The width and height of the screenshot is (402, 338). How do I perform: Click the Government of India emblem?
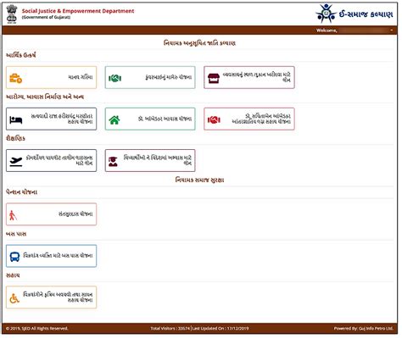coord(12,14)
